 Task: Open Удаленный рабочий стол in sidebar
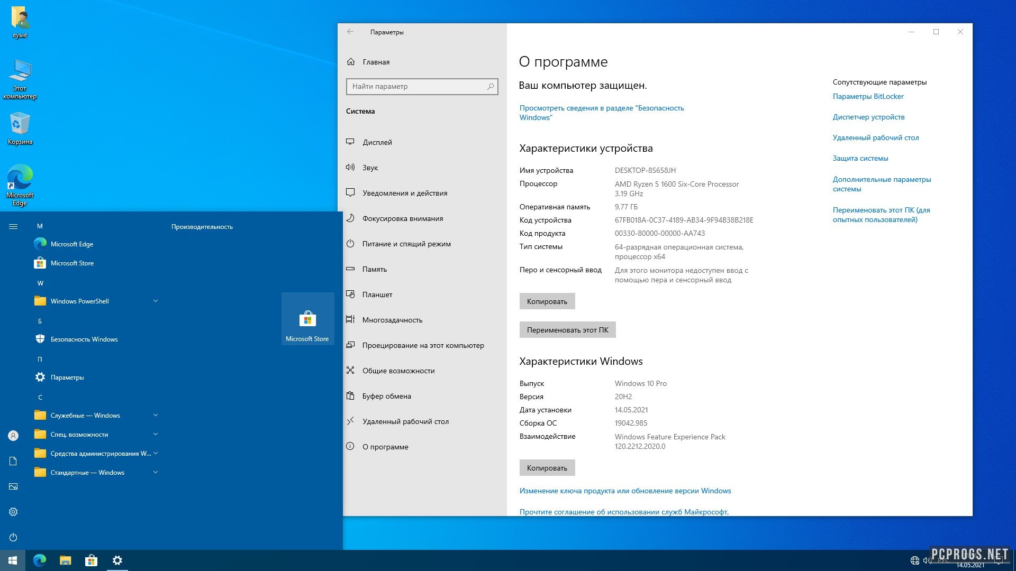pos(422,421)
